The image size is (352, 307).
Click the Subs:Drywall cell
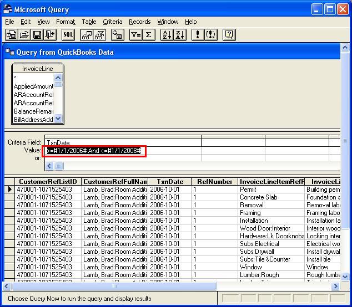271,252
